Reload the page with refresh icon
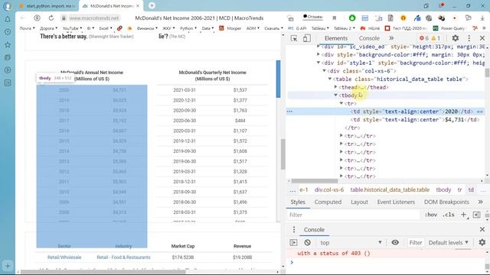The image size is (490, 275). [x=51, y=18]
